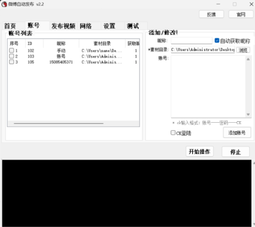
Task: Click the log panel scrollbar up arrow
Action: [x=254, y=163]
